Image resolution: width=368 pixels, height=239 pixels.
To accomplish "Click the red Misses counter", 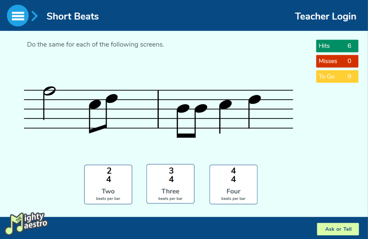I will click(x=337, y=61).
